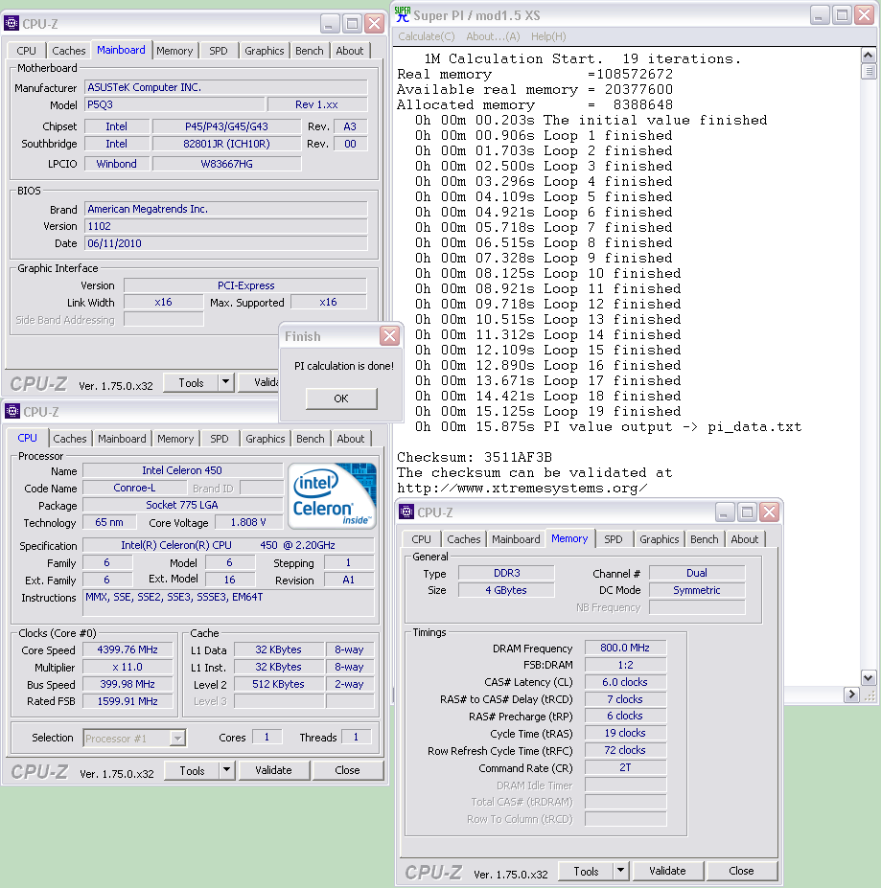Open Graphics tab in Memory window
The image size is (881, 888).
[x=660, y=539]
